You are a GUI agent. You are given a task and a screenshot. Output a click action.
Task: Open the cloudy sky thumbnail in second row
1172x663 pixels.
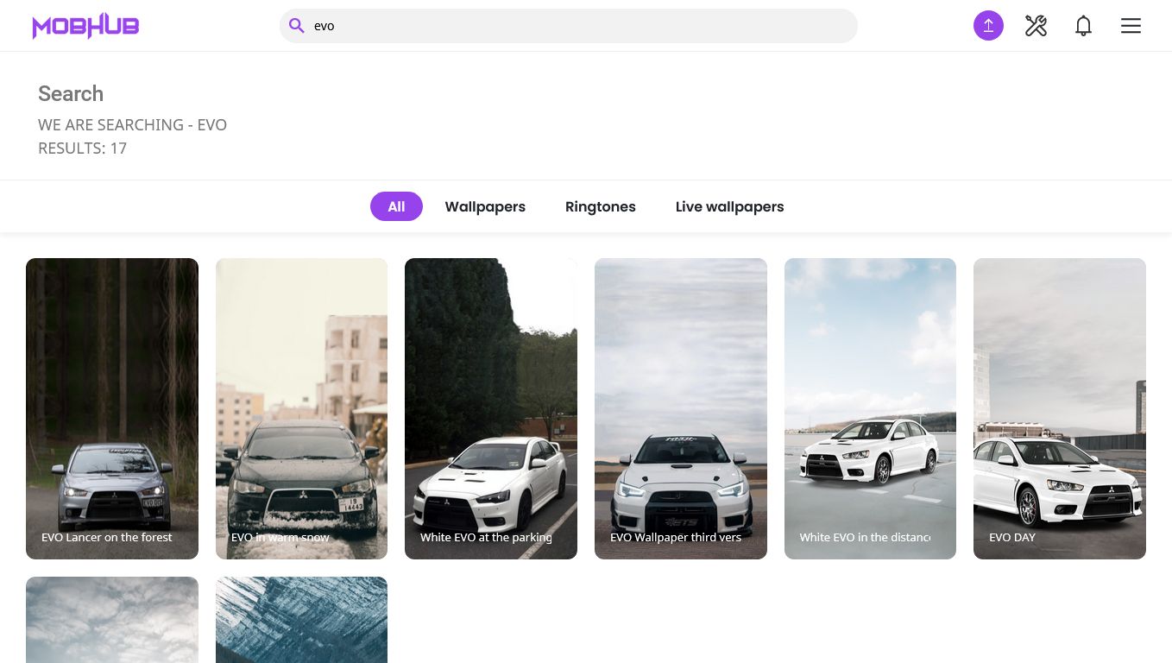tap(112, 620)
